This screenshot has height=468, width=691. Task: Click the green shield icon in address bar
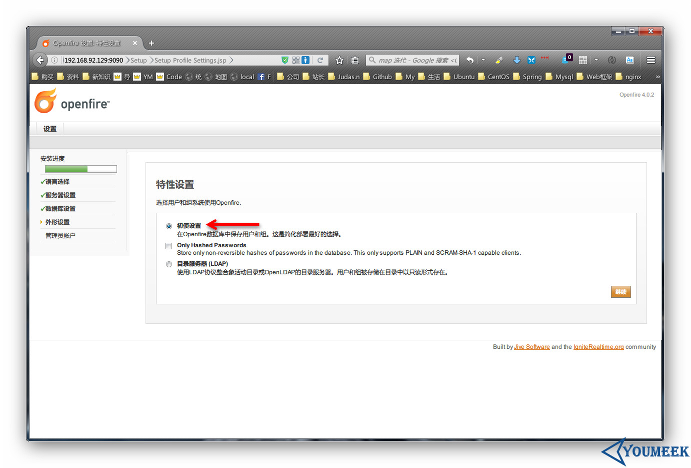point(285,60)
